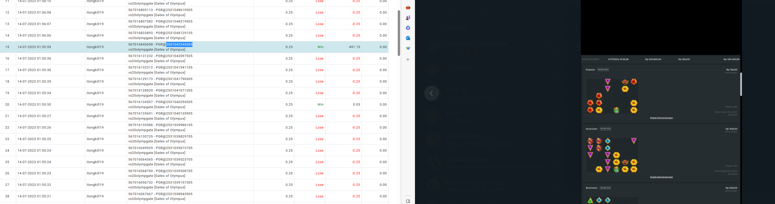The image size is (775, 204).
Task: Click reference 567016049929 - PGR@2531039673705
Action: point(160,148)
